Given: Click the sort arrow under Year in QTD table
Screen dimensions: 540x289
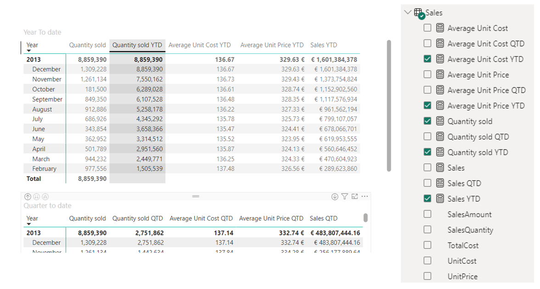Looking at the screenshot, I should coord(29,224).
